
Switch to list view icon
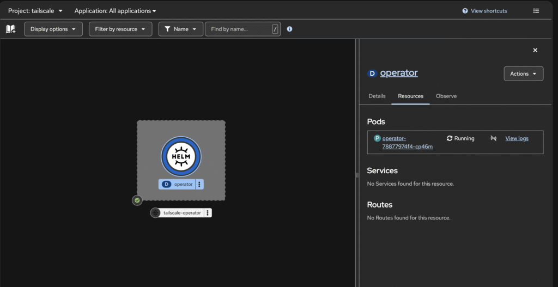click(536, 11)
